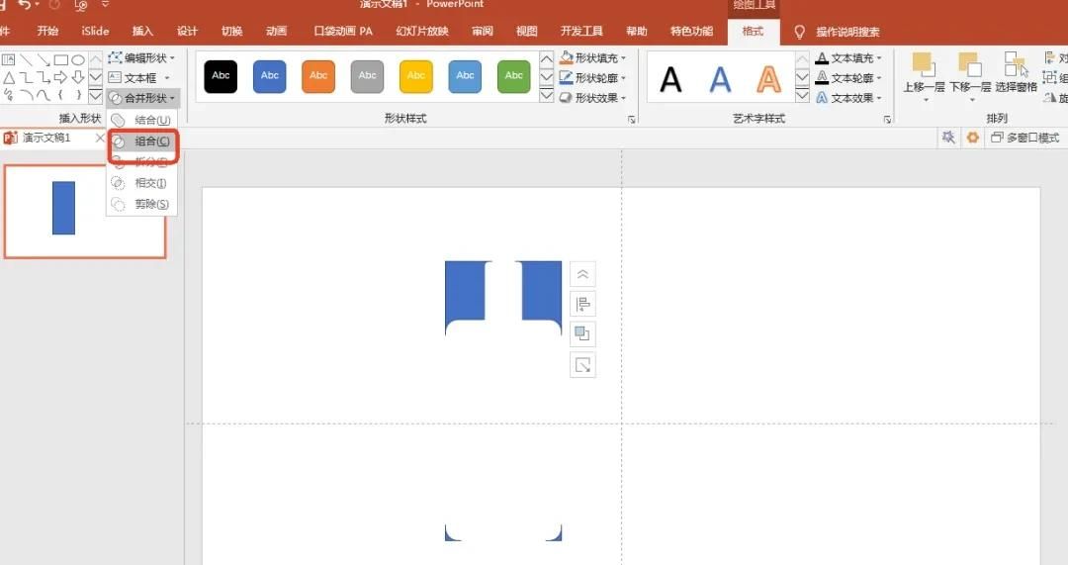Switch to the 开发工具 ribbon tab
This screenshot has height=565, width=1068.
point(581,32)
